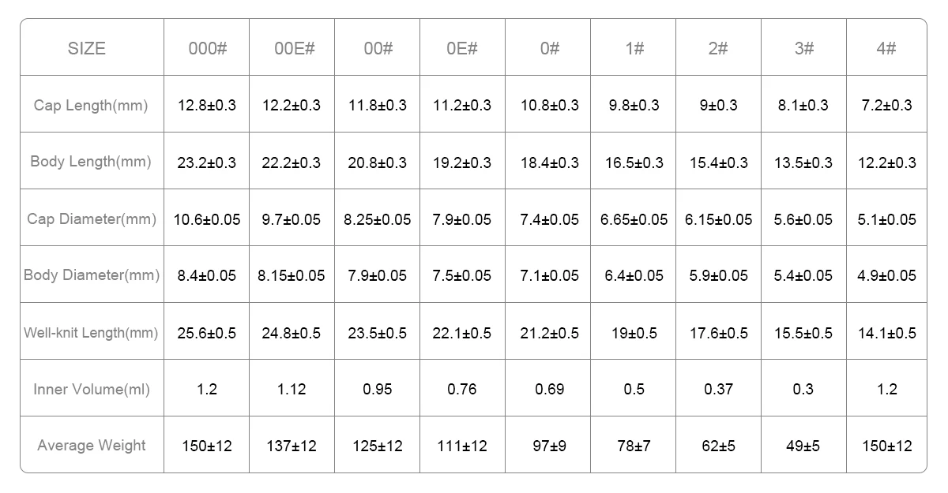
Task: Click the 4# column header
Action: [886, 48]
